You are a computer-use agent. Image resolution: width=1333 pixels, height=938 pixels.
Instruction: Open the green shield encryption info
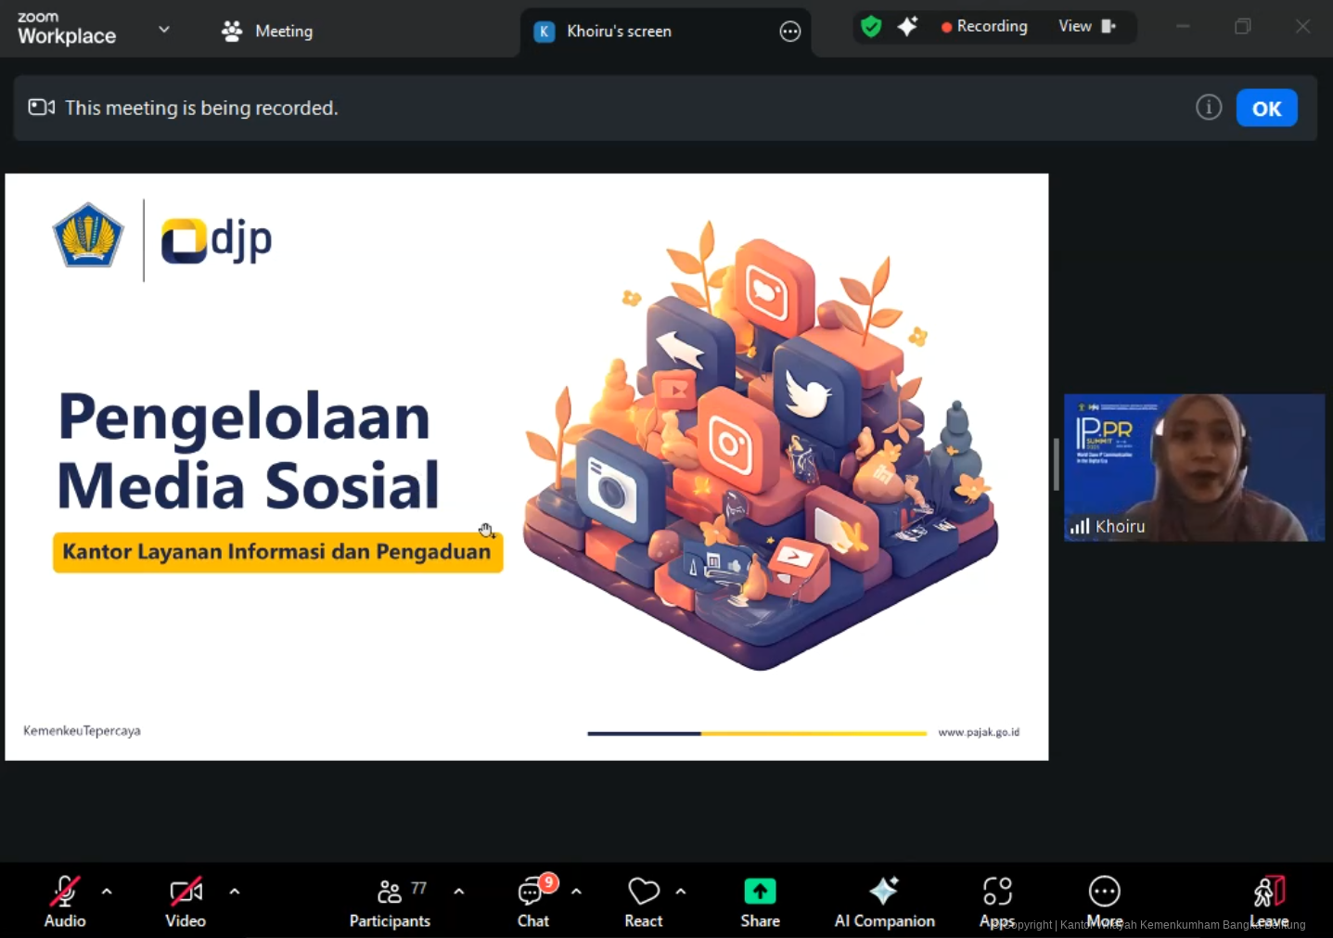click(x=870, y=27)
